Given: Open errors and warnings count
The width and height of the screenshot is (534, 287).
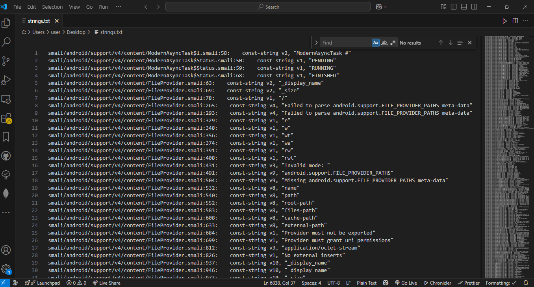Looking at the screenshot, I should tap(76, 283).
